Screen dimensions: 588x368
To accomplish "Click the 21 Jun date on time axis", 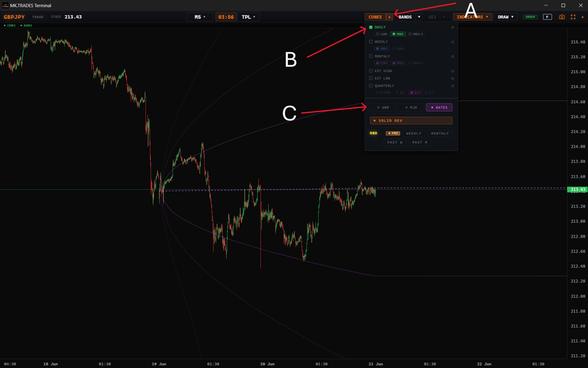I will click(x=376, y=364).
